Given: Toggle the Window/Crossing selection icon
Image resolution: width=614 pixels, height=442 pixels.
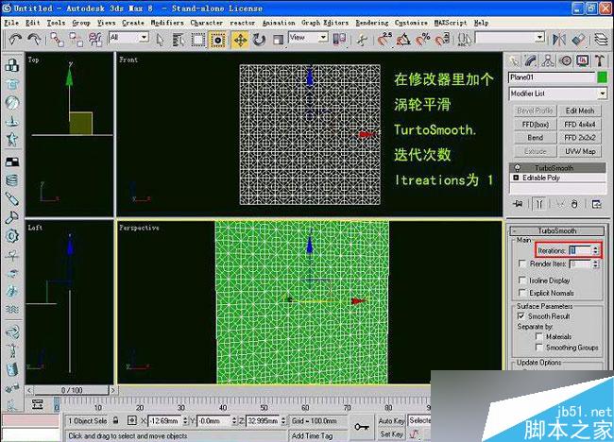Looking at the screenshot, I should [217, 40].
